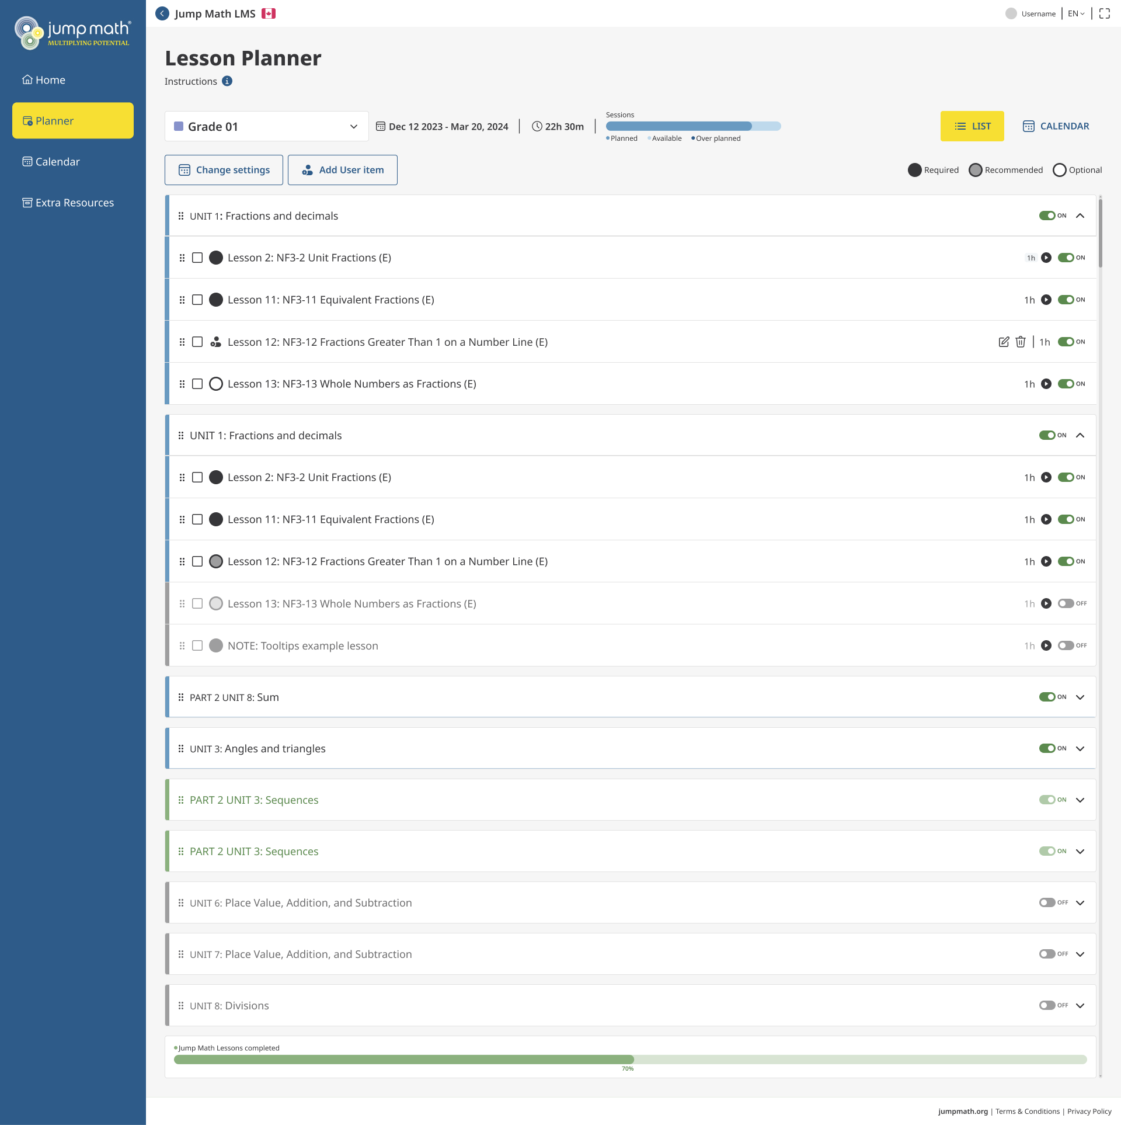Check the box for first Lesson 2: NF3-2 Unit Fractions
Viewport: 1121px width, 1125px height.
[x=197, y=258]
